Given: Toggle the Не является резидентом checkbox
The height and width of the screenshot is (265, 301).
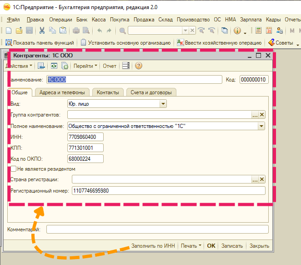Looking at the screenshot, I should pyautogui.click(x=13, y=169).
